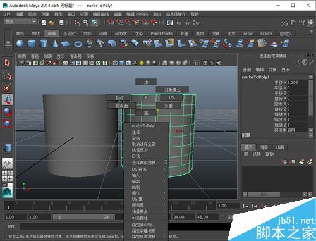Image resolution: width=316 pixels, height=241 pixels.
Task: Switch to the PaintEffects shelf tab
Action: coord(162,34)
